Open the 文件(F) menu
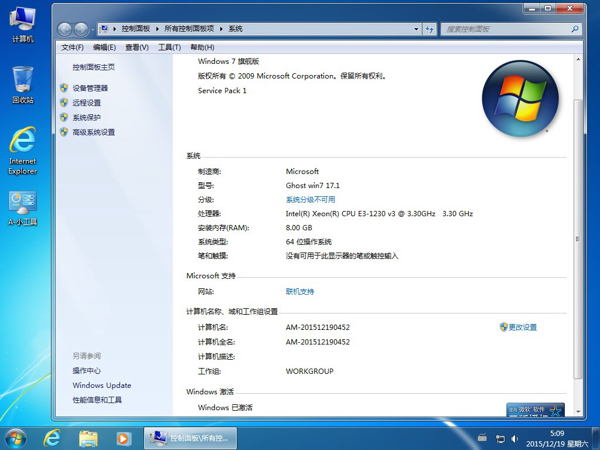This screenshot has width=600, height=450. tap(72, 47)
